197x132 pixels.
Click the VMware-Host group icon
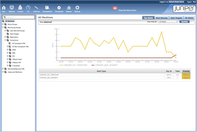[10, 59]
